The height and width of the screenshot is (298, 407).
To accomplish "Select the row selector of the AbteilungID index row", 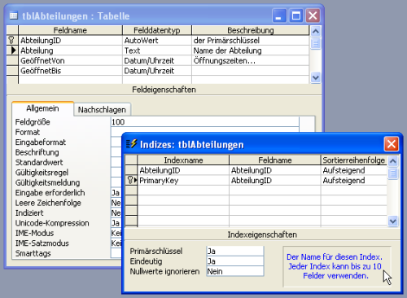I will [x=131, y=170].
